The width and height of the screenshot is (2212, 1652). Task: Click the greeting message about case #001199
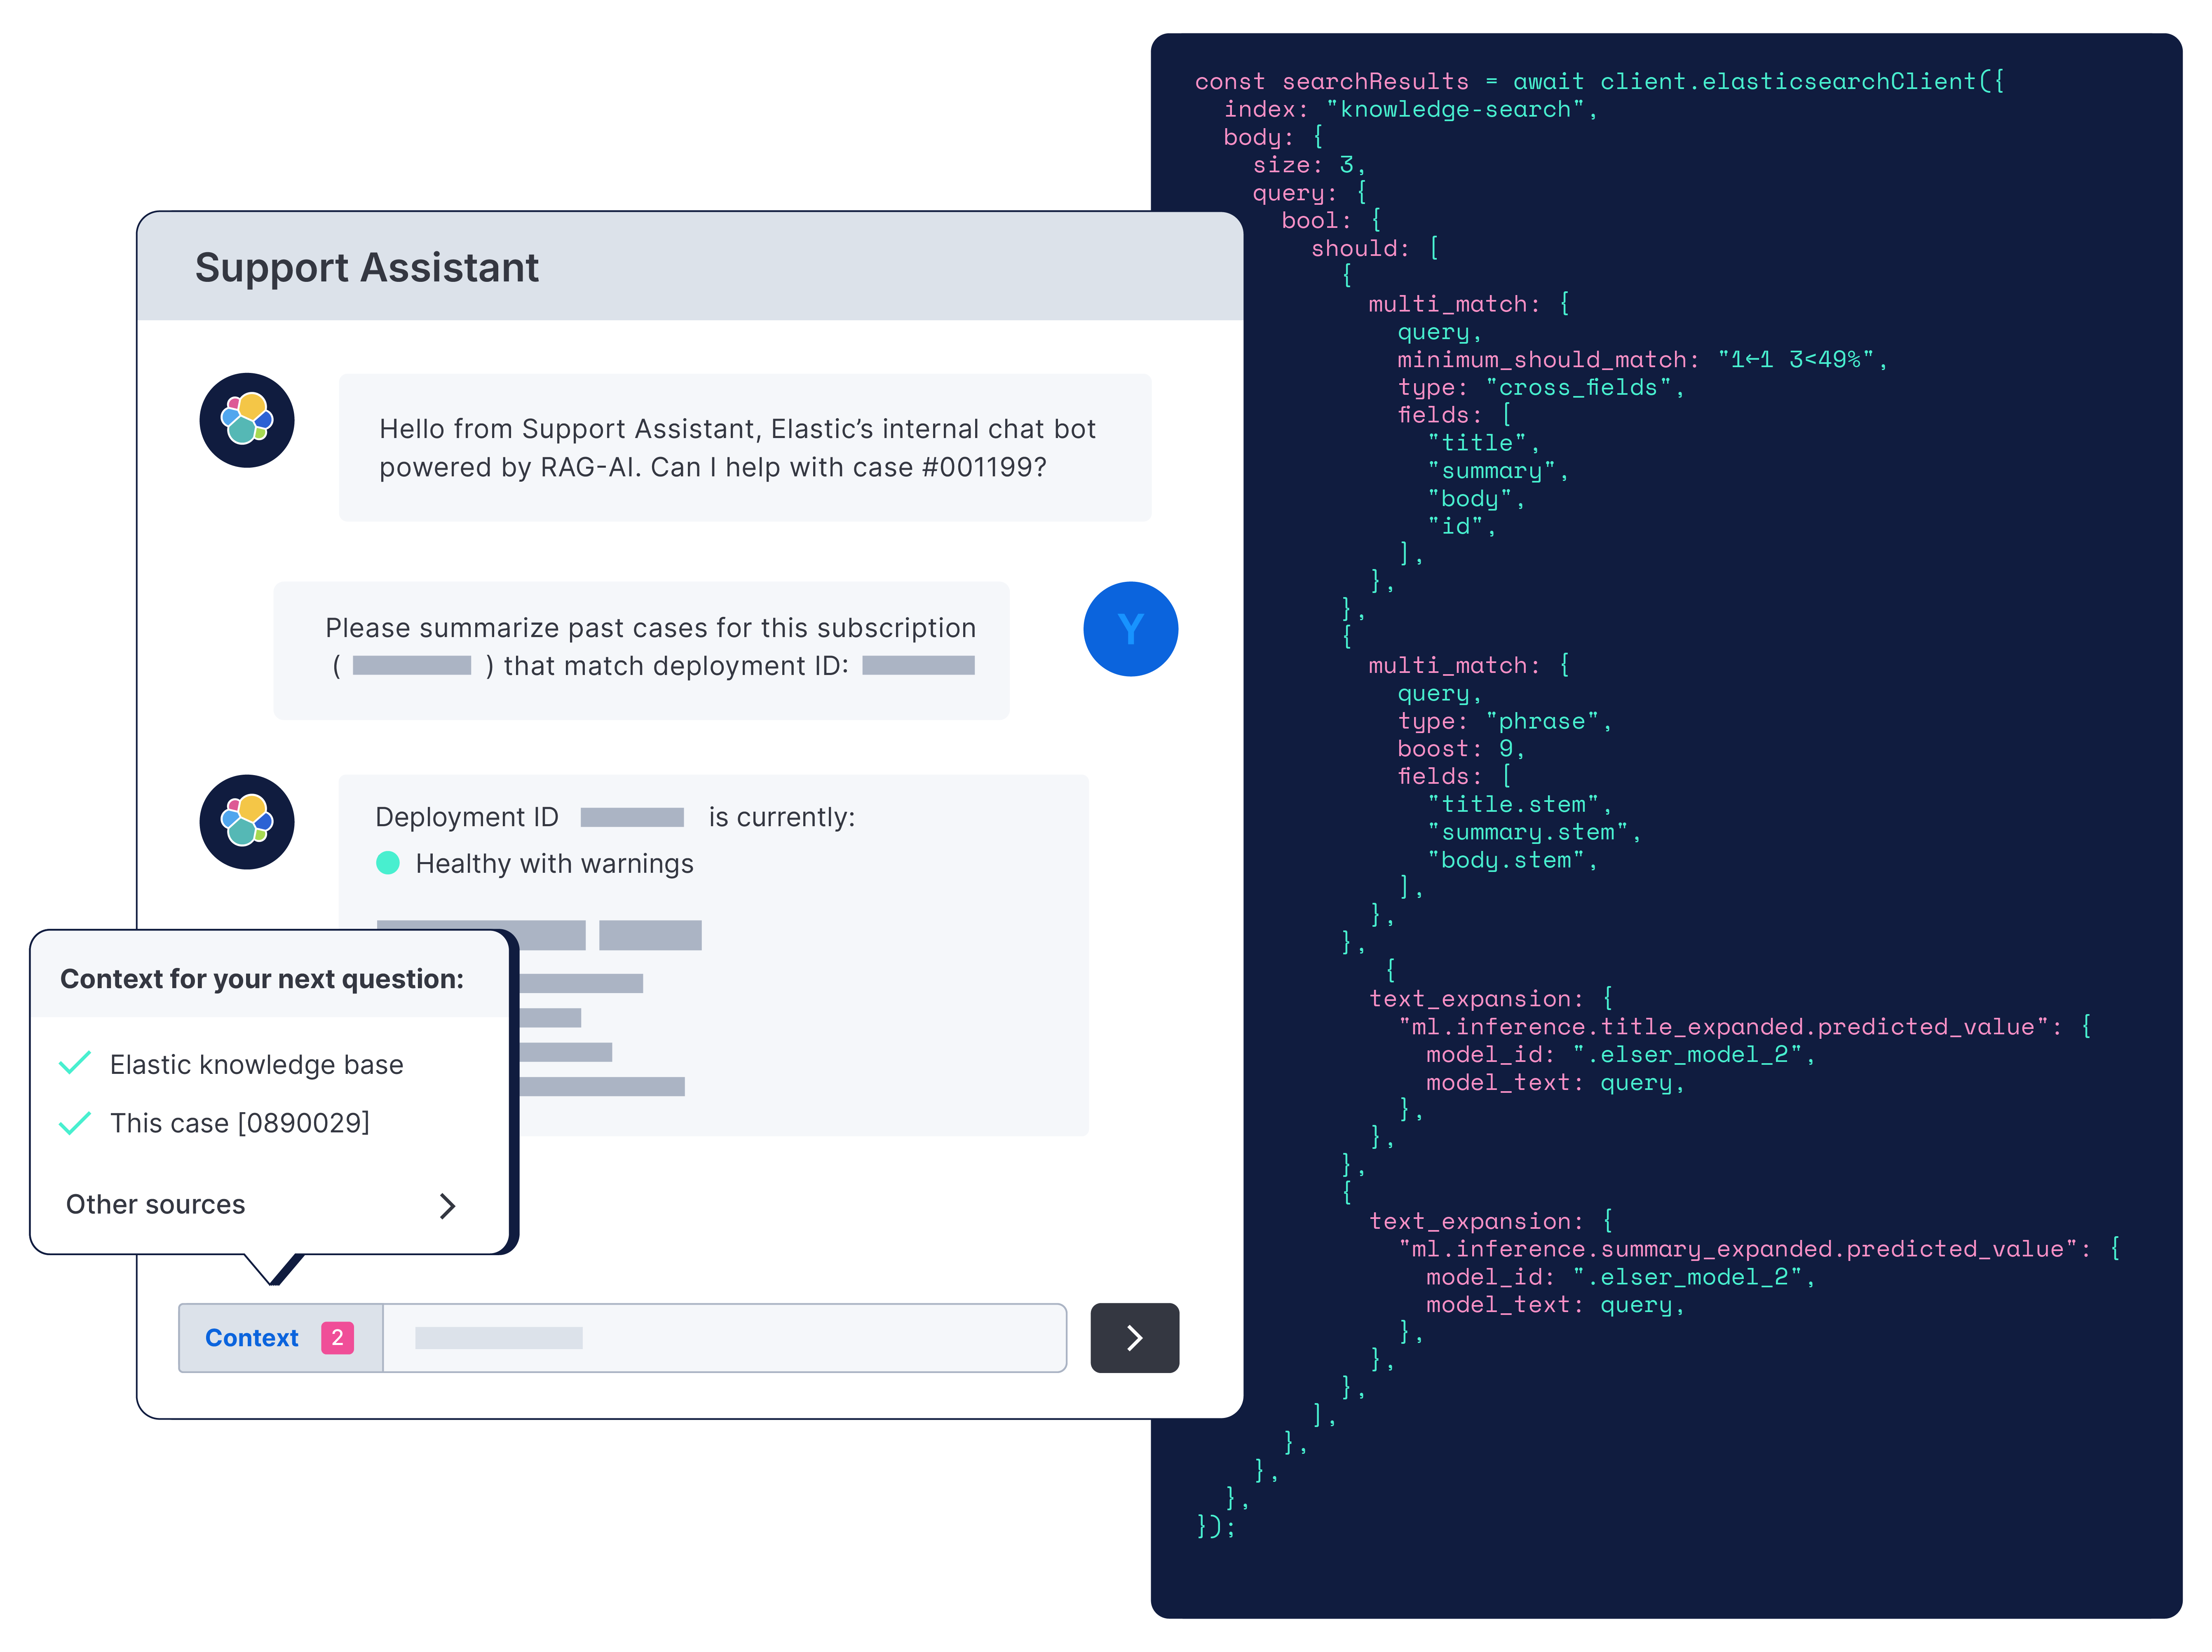click(745, 447)
